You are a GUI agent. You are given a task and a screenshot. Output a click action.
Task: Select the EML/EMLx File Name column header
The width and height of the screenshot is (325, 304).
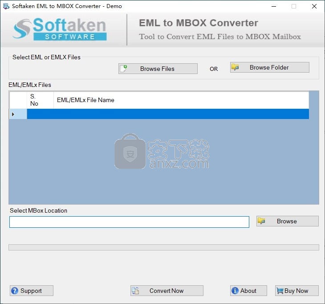tap(181, 100)
